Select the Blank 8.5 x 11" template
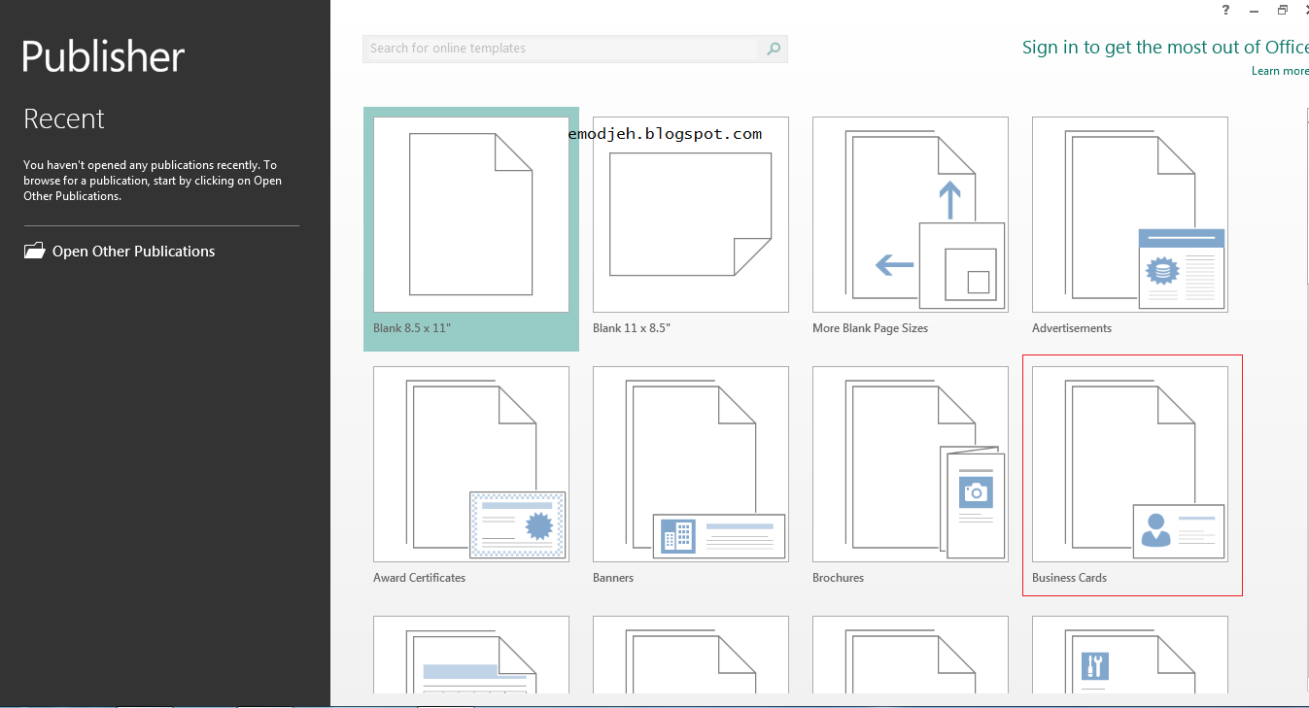This screenshot has height=708, width=1309. (x=471, y=228)
